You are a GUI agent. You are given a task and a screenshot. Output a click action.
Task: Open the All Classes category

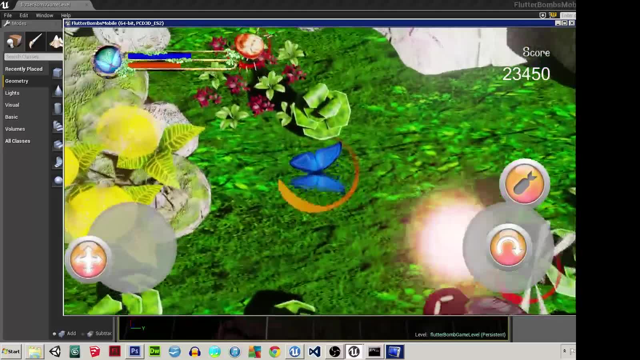[18, 141]
